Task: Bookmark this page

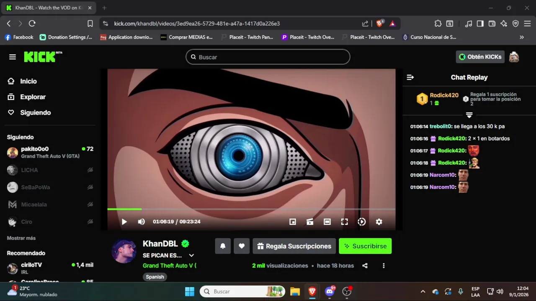Action: coord(90,23)
